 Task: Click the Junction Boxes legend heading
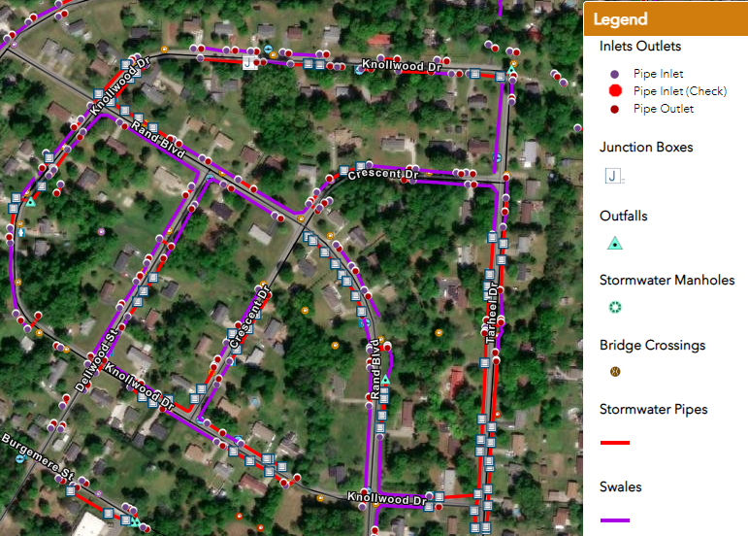click(x=646, y=147)
